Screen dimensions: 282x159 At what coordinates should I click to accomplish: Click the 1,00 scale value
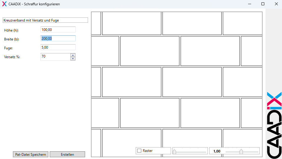[x=217, y=151]
